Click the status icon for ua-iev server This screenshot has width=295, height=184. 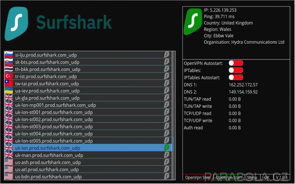point(166,90)
